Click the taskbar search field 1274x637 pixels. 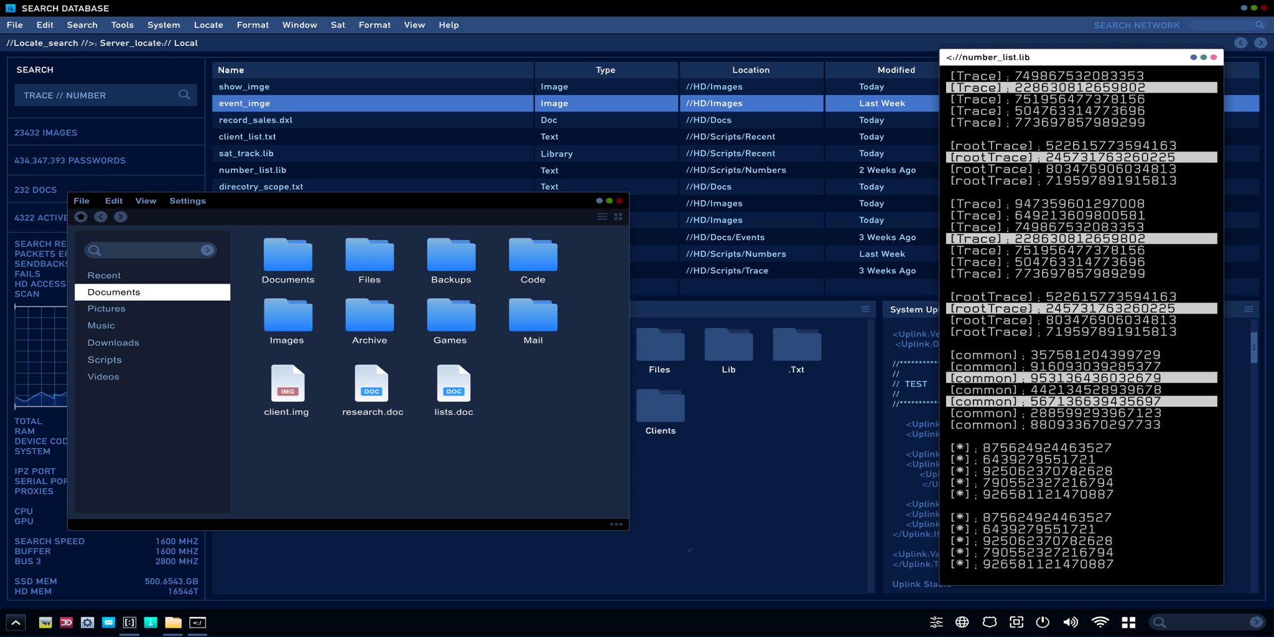coord(1206,622)
